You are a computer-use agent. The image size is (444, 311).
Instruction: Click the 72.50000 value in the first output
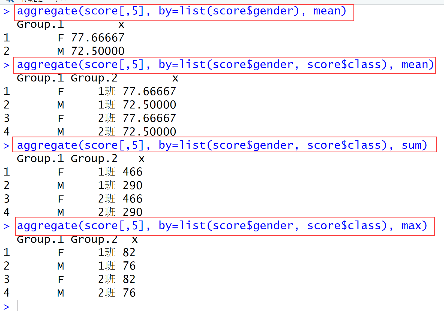pyautogui.click(x=98, y=51)
